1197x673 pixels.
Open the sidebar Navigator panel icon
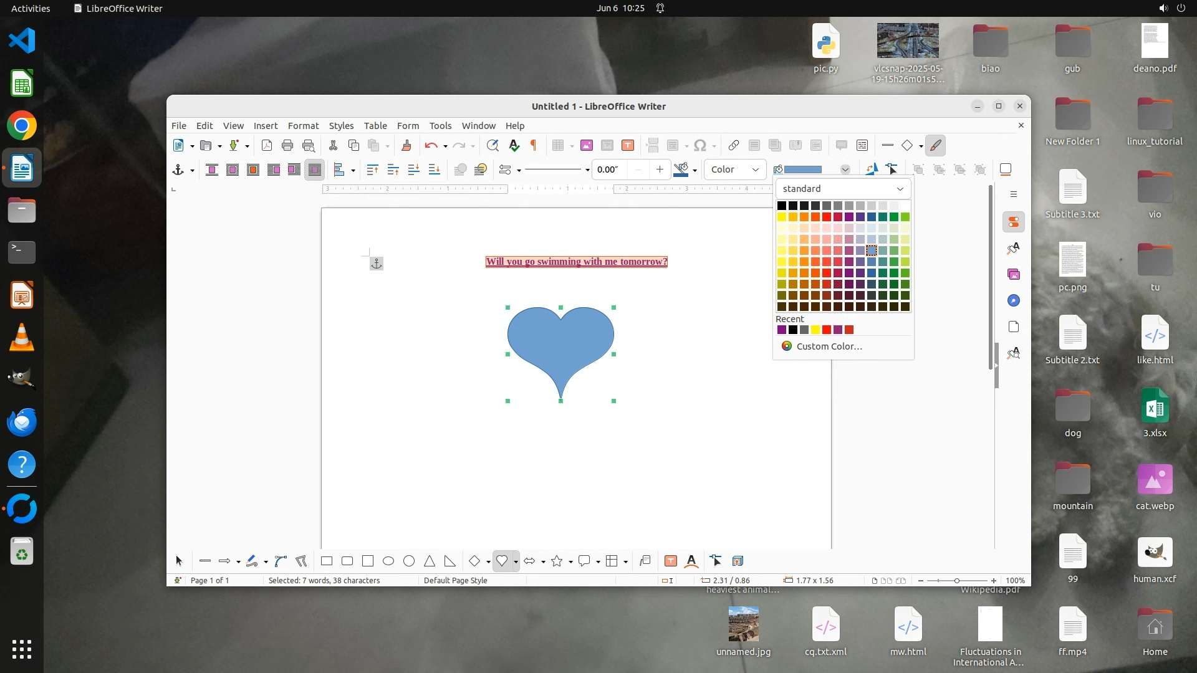click(x=1014, y=300)
